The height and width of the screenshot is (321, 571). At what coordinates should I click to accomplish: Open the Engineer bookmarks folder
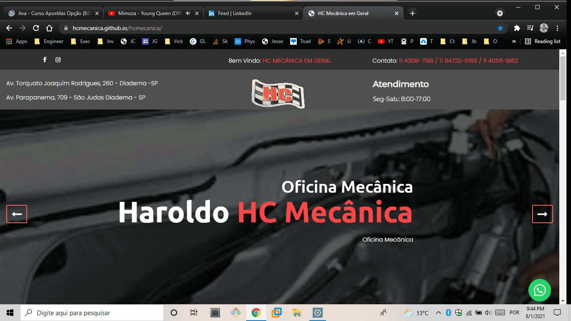(49, 41)
